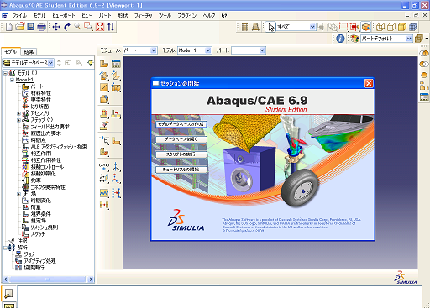This screenshot has height=308, width=430.
Task: Click the モデルデータベースの作成 button
Action: click(x=181, y=124)
